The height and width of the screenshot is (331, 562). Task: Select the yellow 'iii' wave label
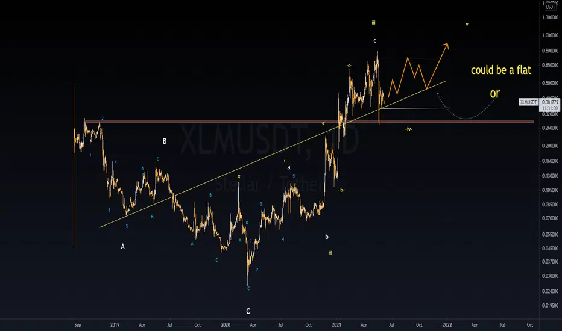click(373, 23)
